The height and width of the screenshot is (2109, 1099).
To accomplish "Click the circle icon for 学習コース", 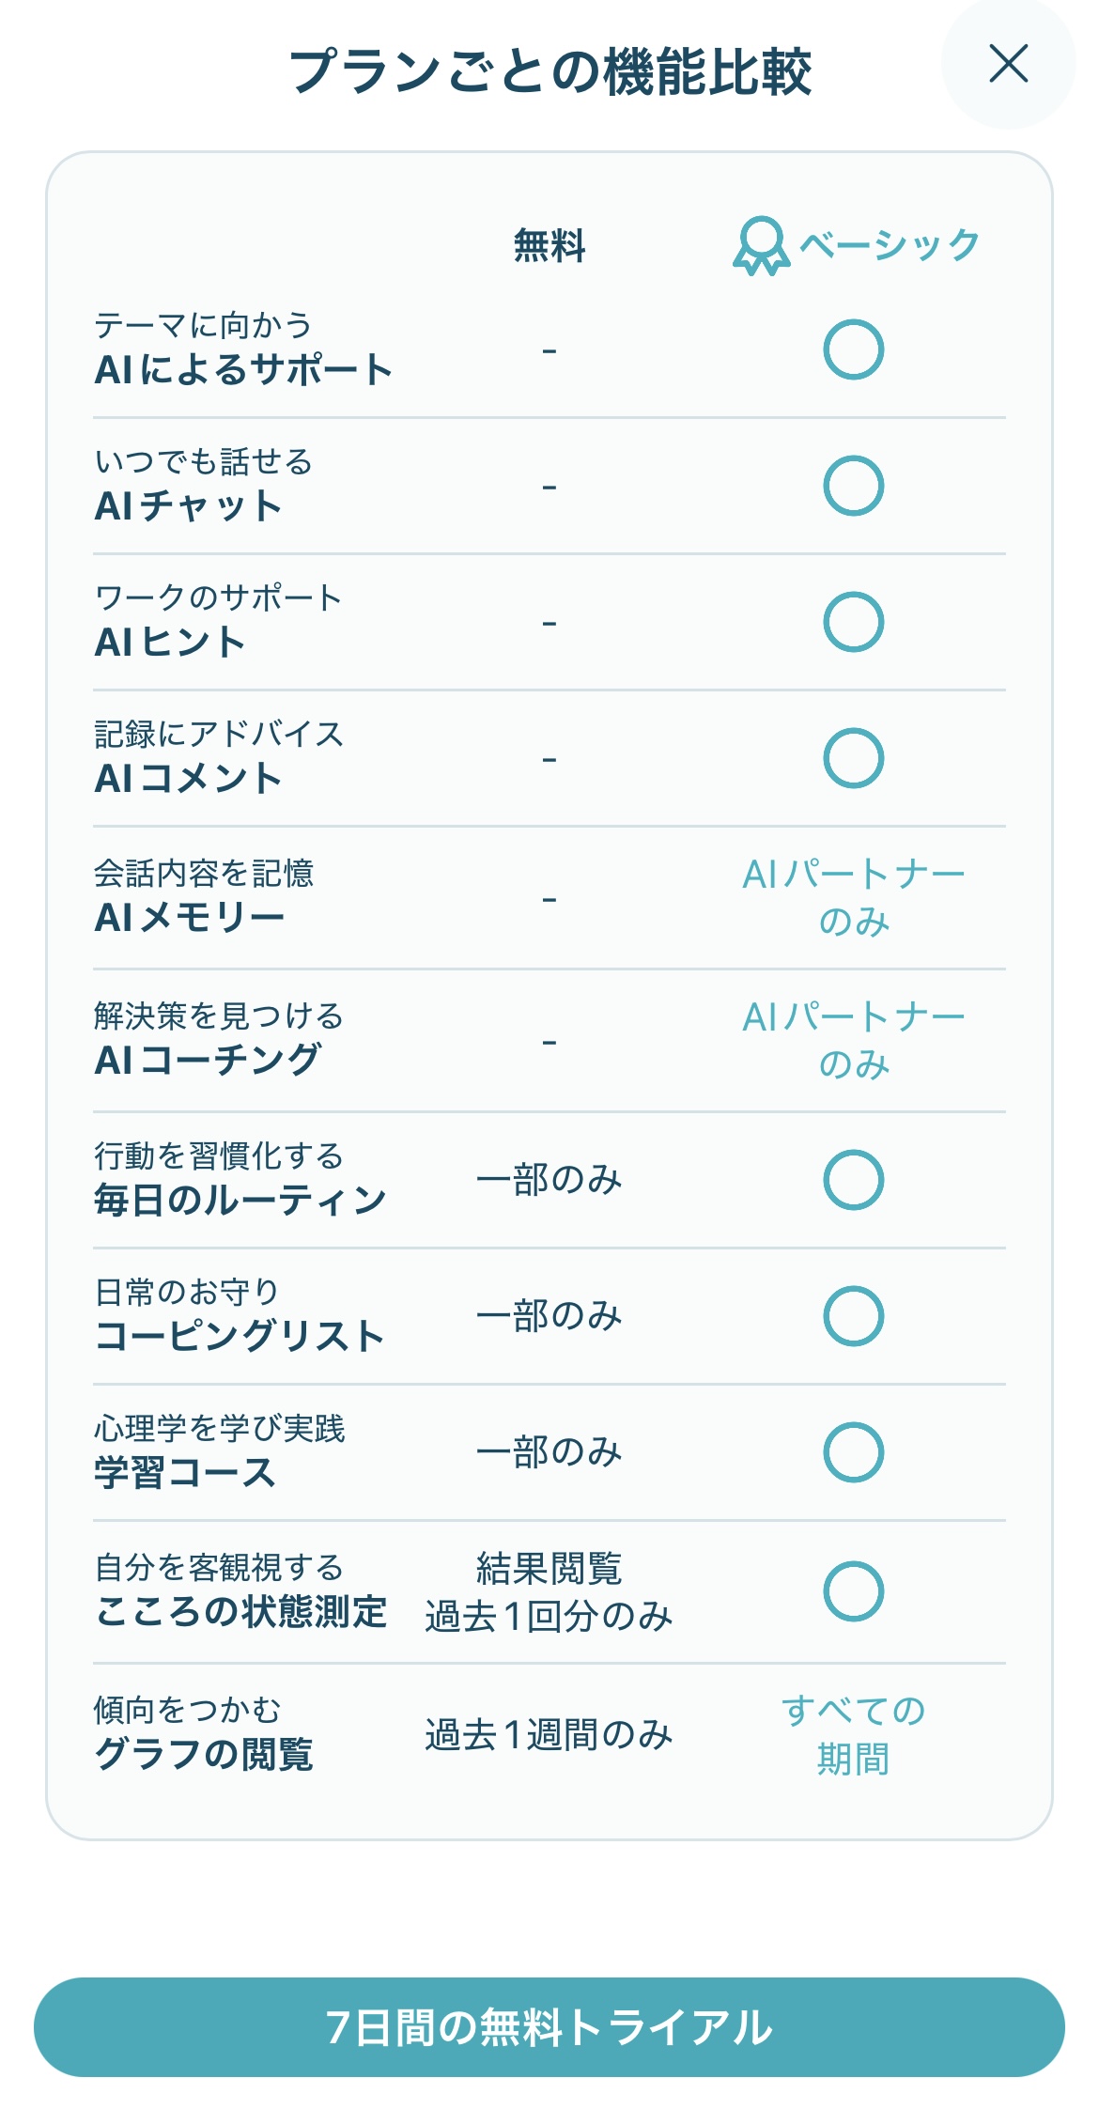I will [853, 1452].
